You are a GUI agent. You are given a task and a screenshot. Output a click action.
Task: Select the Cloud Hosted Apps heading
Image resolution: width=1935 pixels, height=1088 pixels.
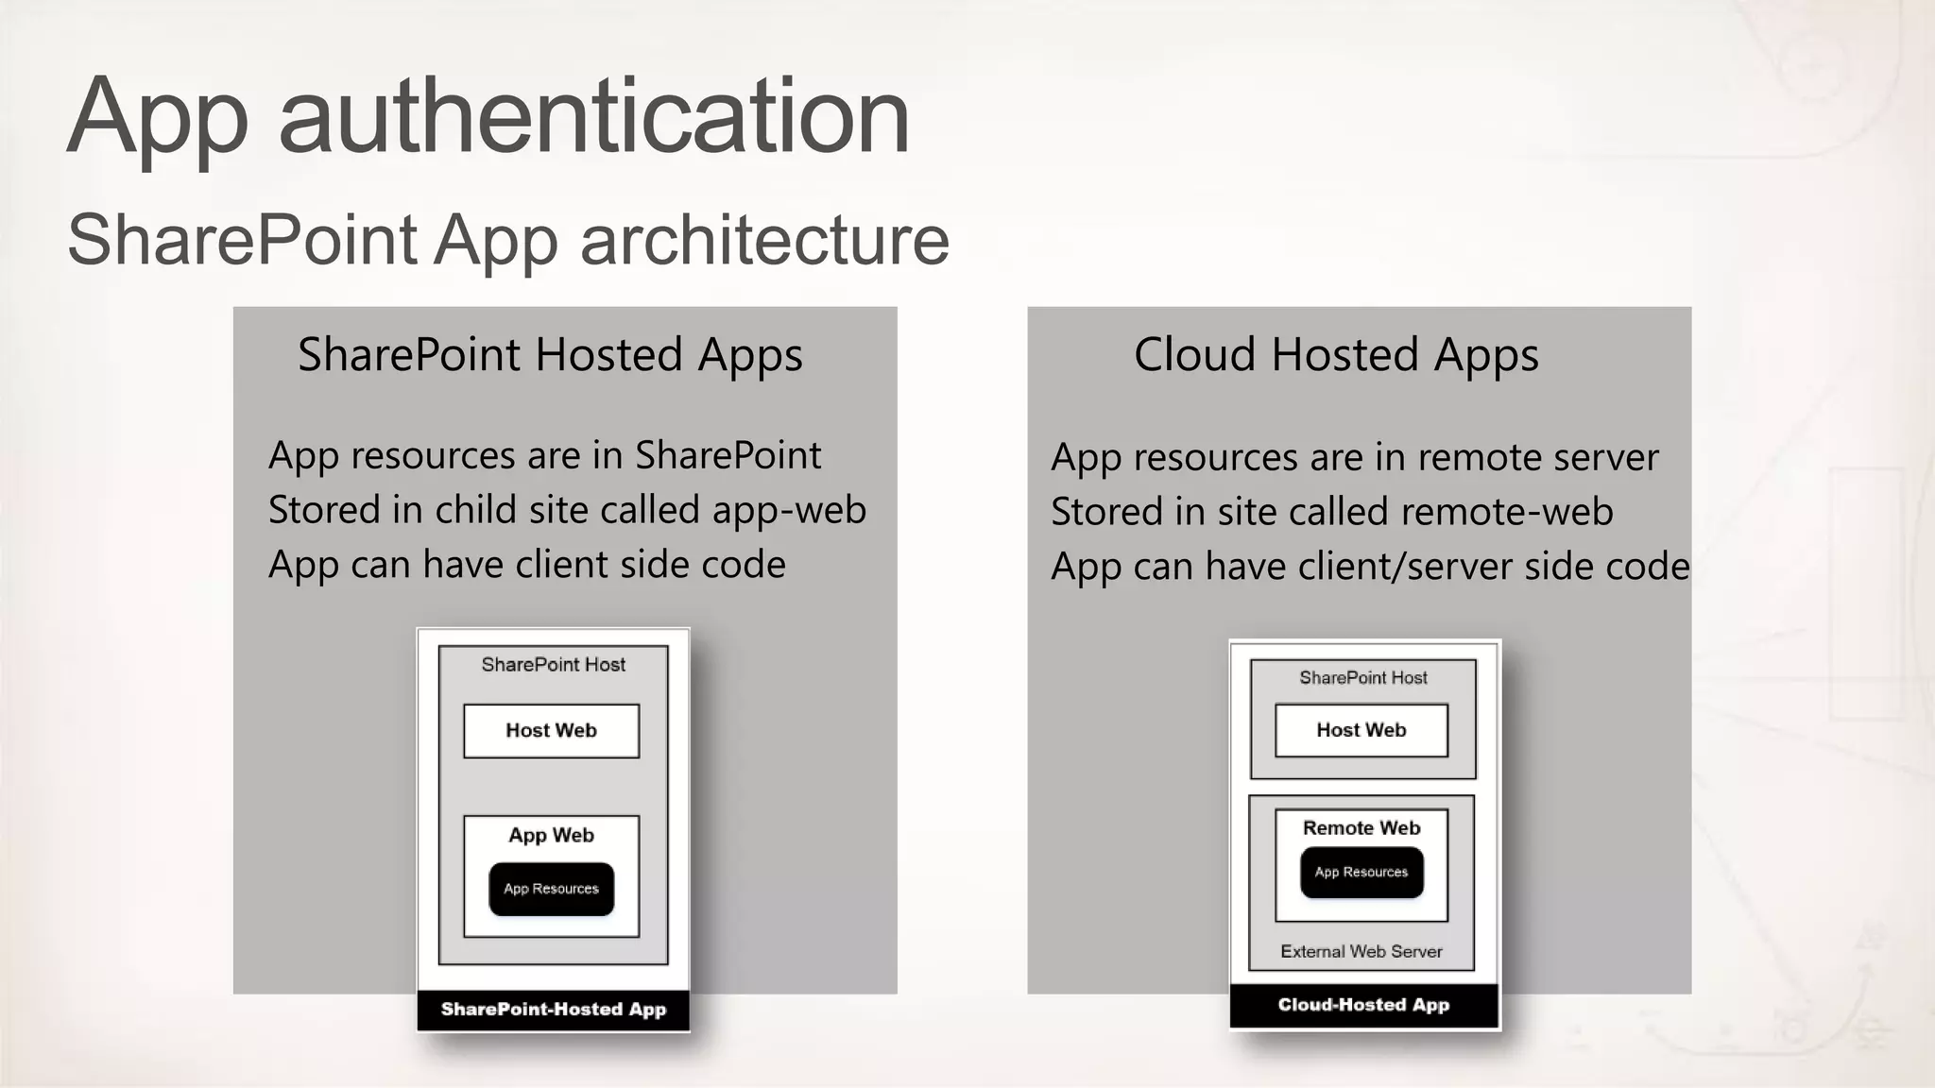point(1336,355)
